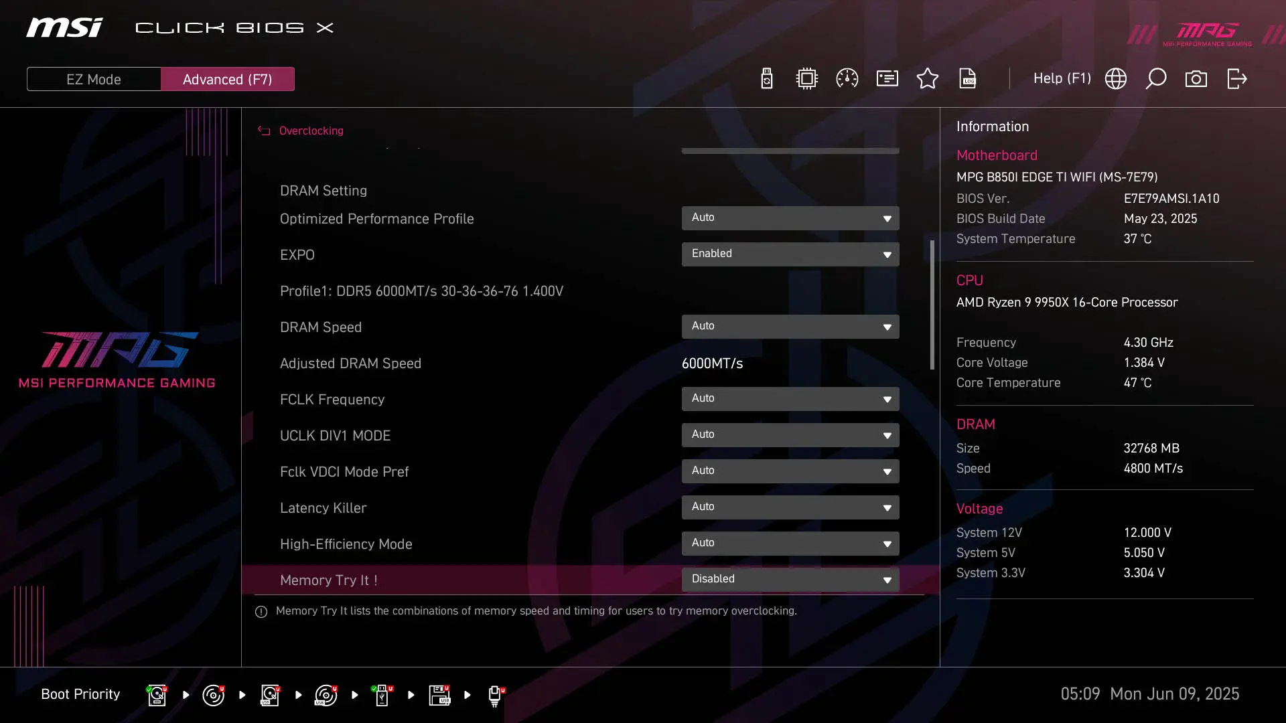Open Help (F1)
1286x723 pixels.
(x=1062, y=78)
